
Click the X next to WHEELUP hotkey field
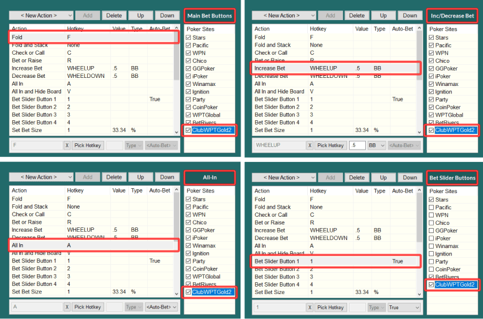(310, 145)
